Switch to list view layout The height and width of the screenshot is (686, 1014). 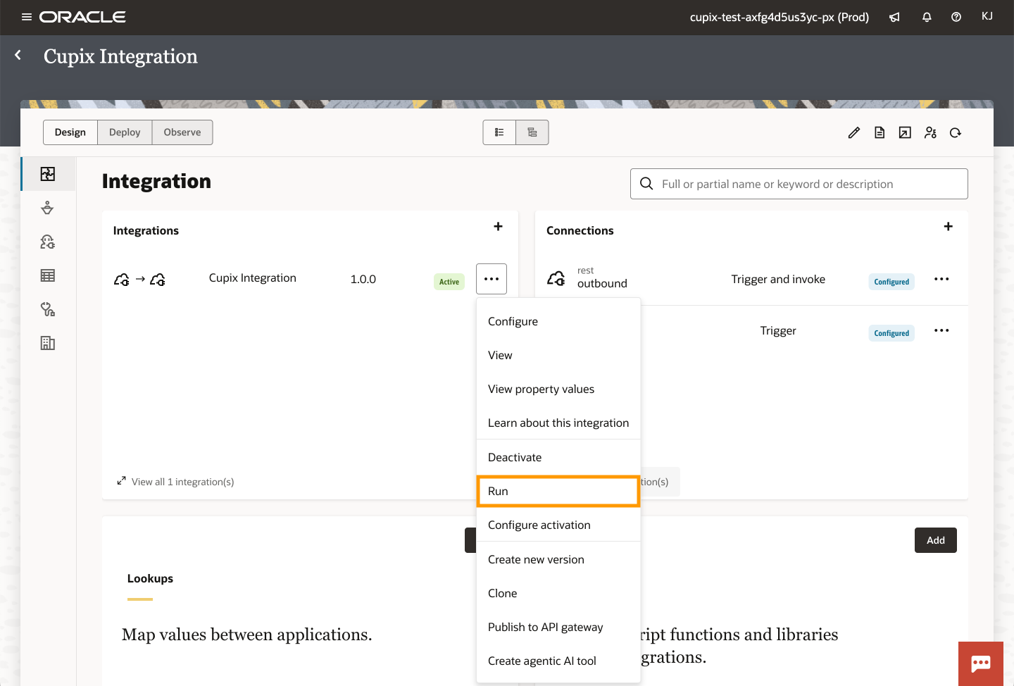pyautogui.click(x=499, y=132)
